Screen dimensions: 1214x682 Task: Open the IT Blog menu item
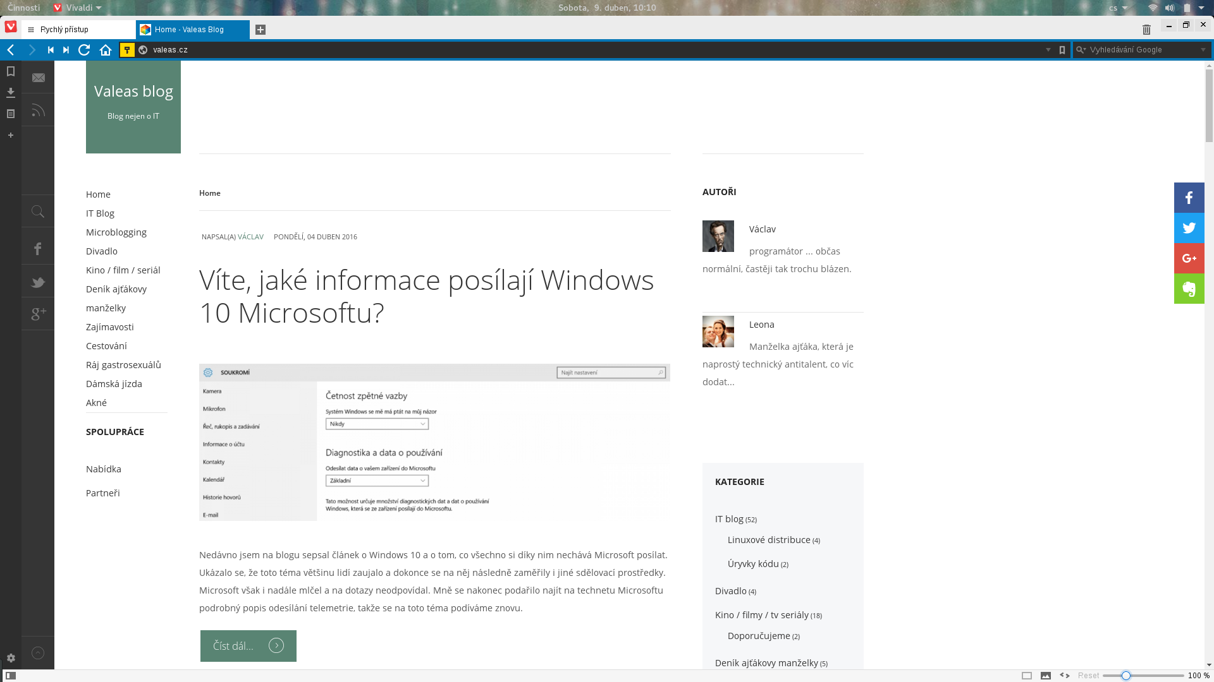tap(100, 213)
